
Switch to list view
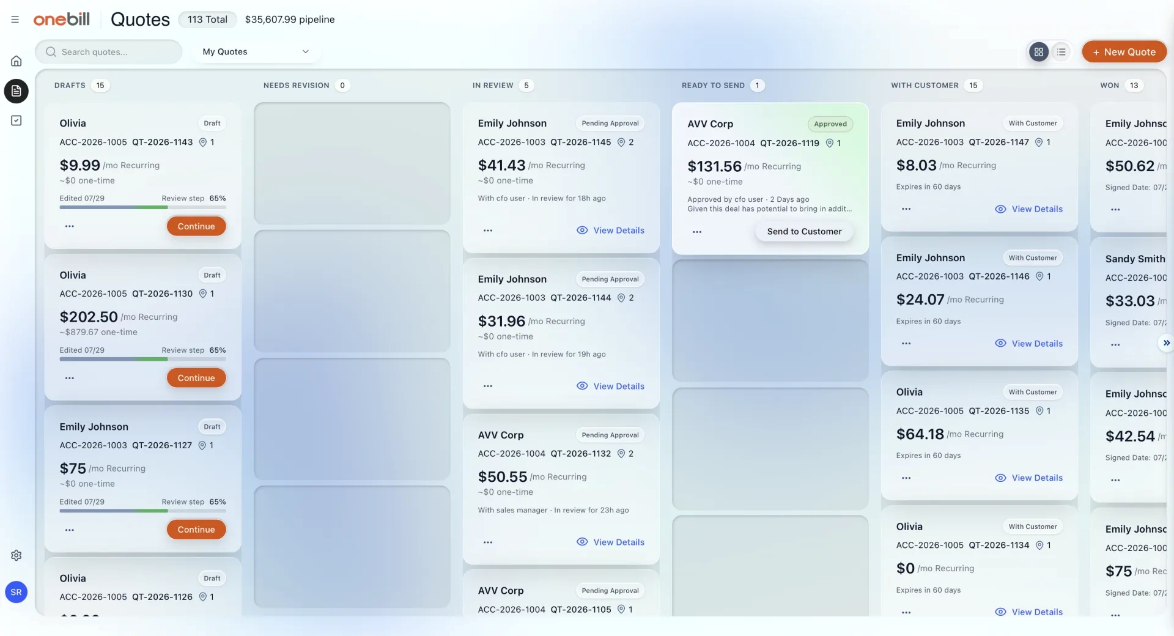[x=1061, y=52]
